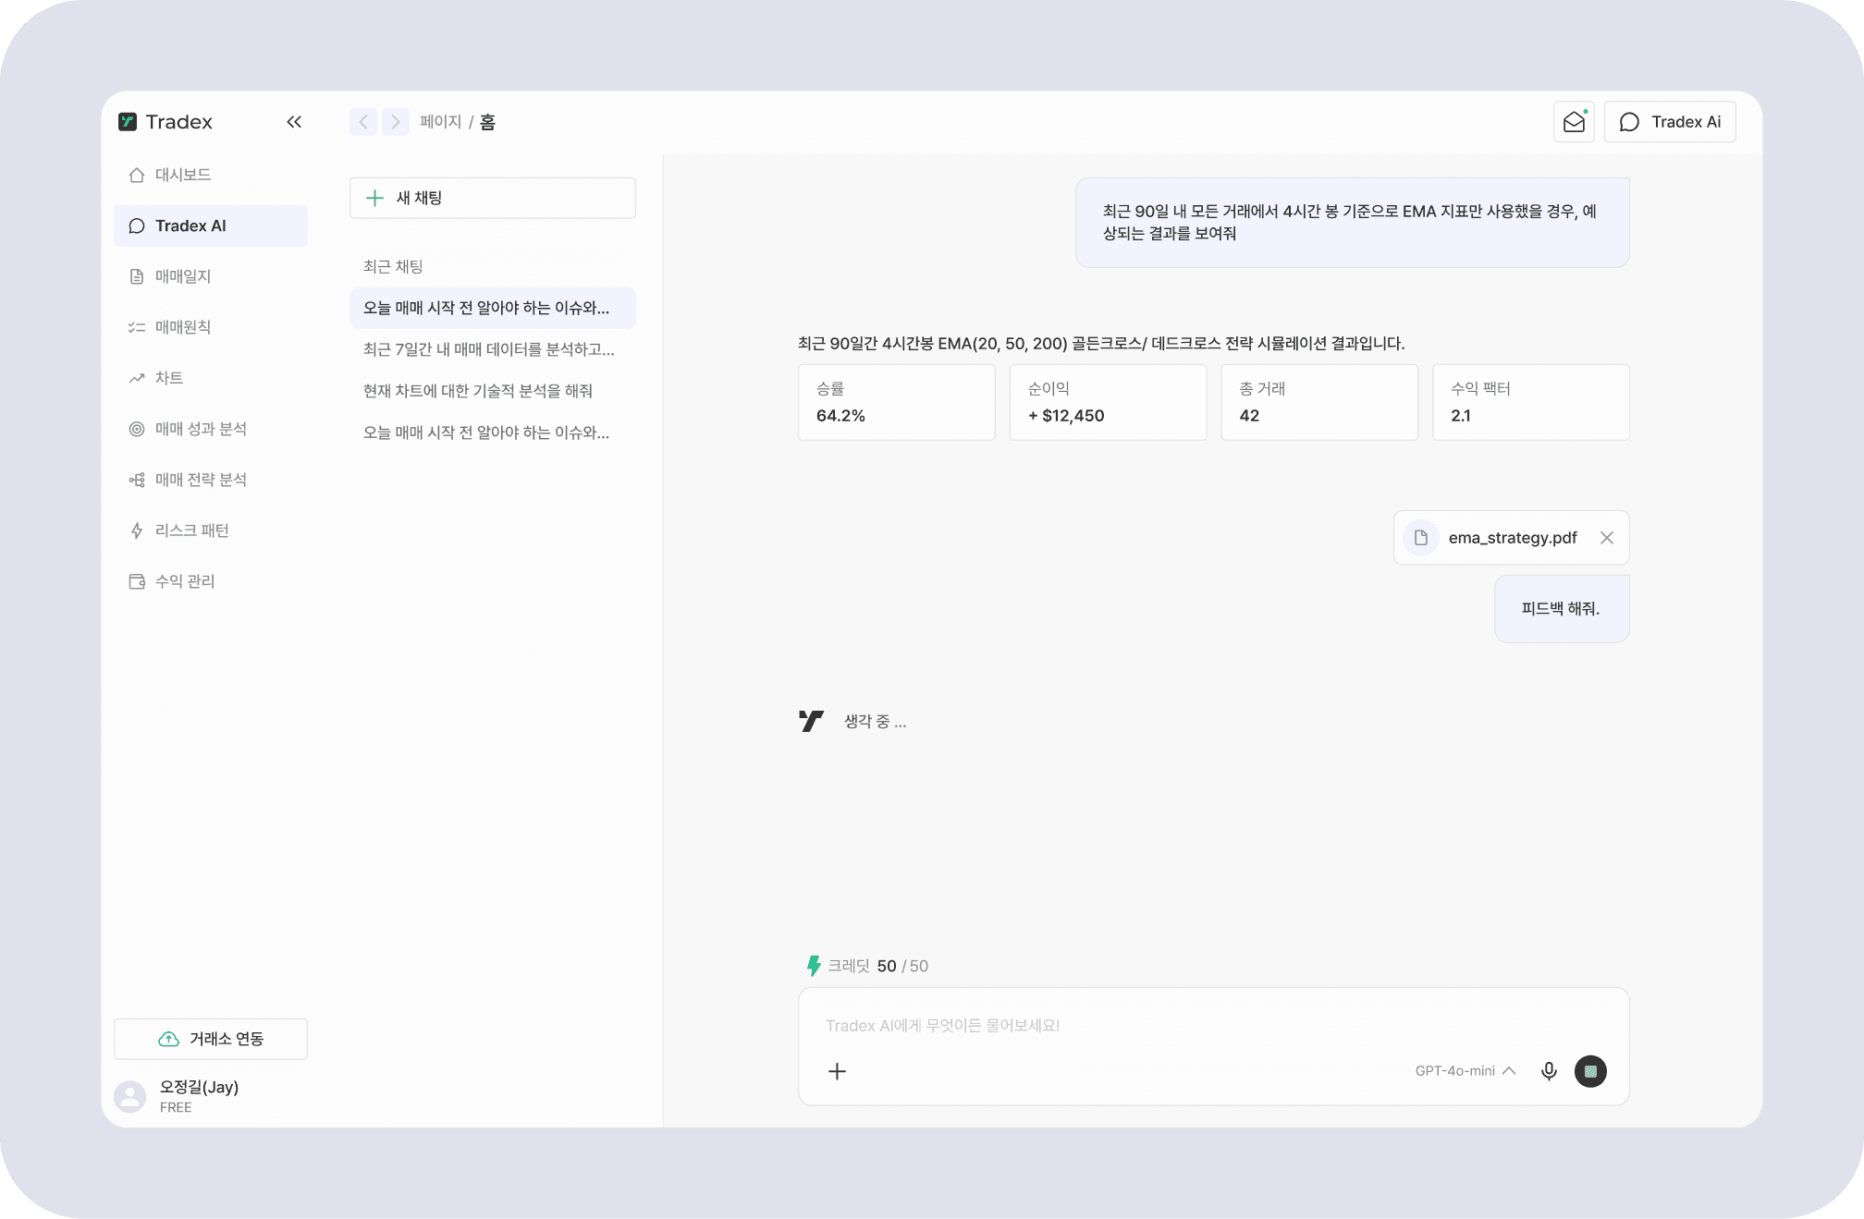Click the speech bubble icon in header
This screenshot has width=1864, height=1219.
[1629, 122]
